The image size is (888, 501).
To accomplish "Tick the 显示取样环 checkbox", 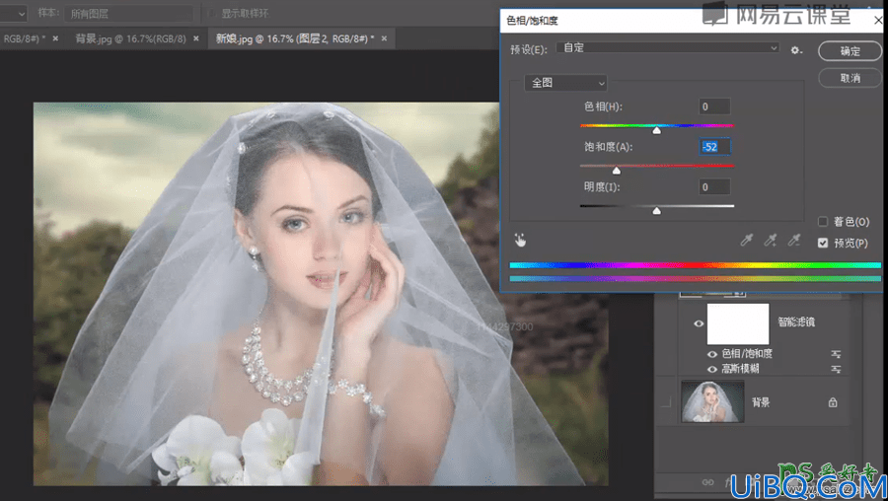I will (x=212, y=13).
